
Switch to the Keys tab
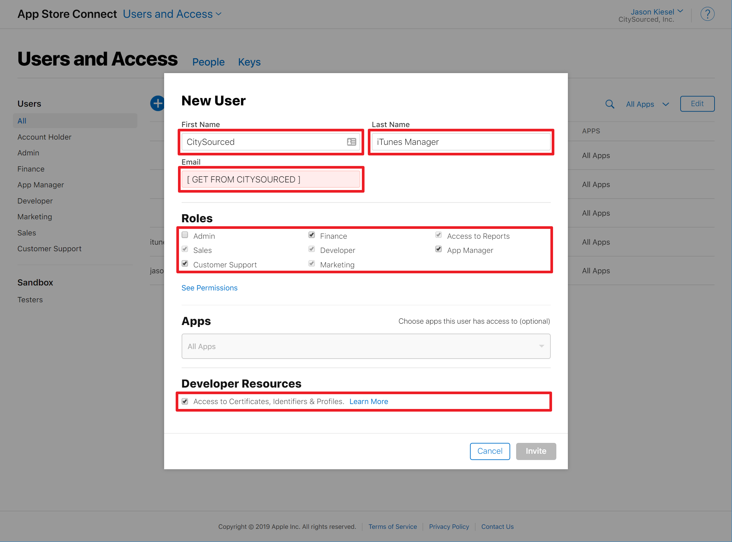tap(249, 62)
